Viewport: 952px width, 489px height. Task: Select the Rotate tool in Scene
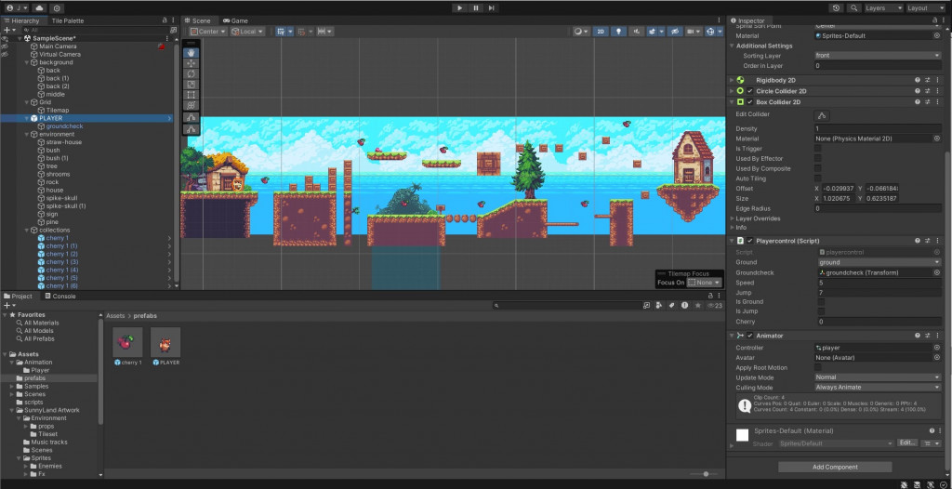(192, 74)
